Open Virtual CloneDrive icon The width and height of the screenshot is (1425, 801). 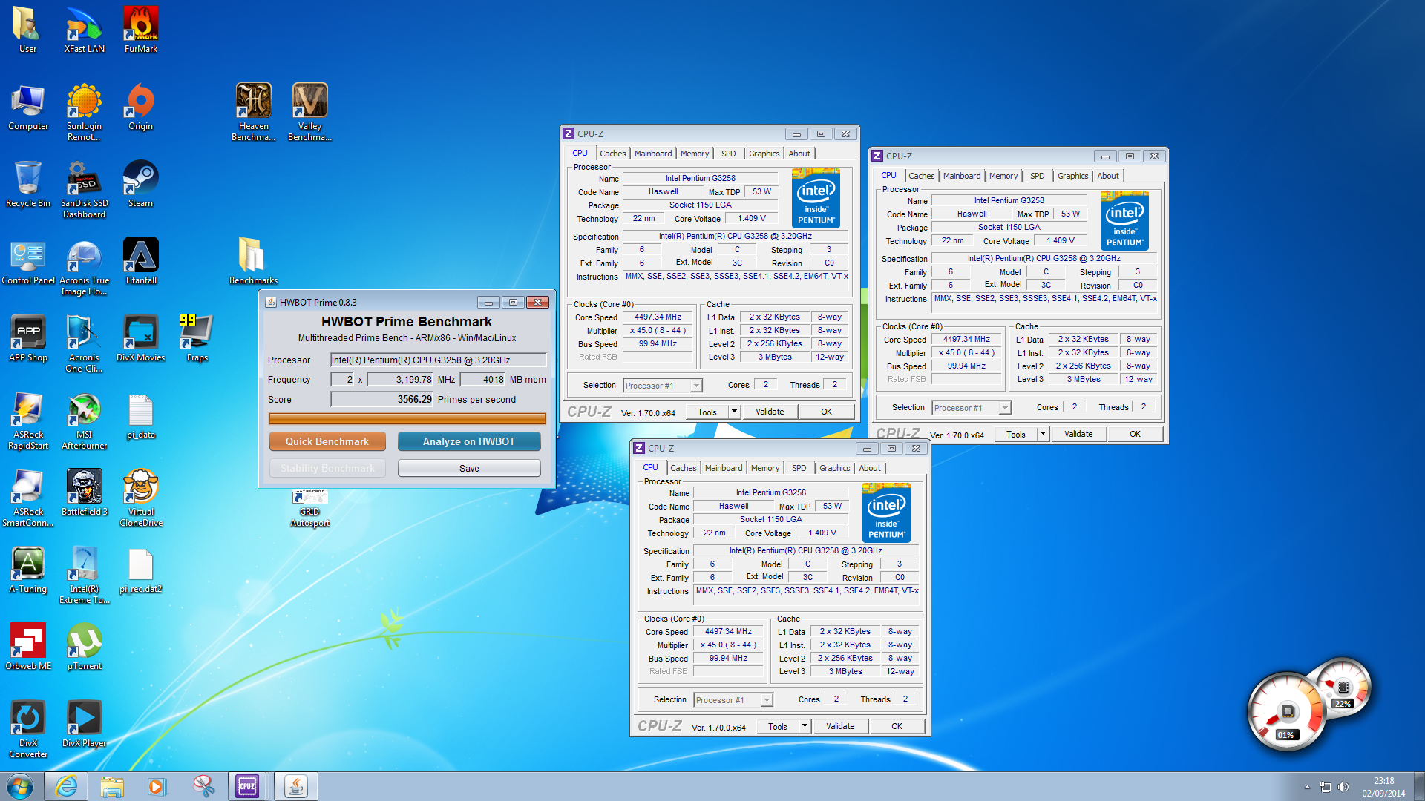pos(141,498)
